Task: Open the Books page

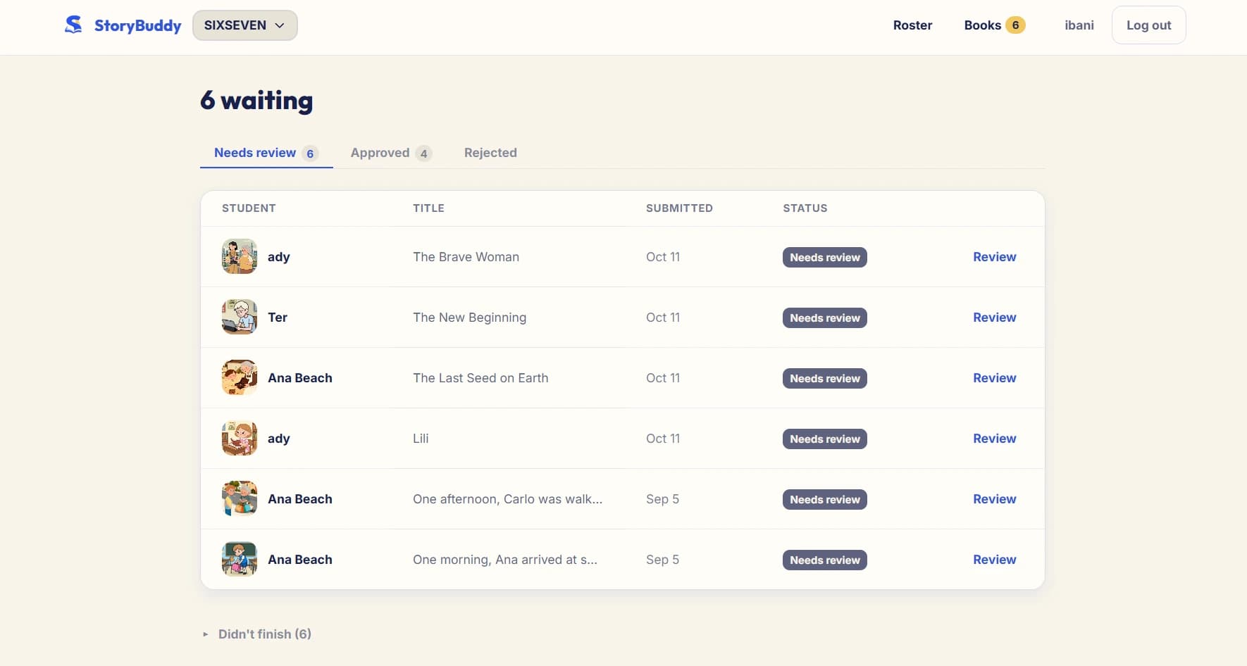Action: coord(982,25)
